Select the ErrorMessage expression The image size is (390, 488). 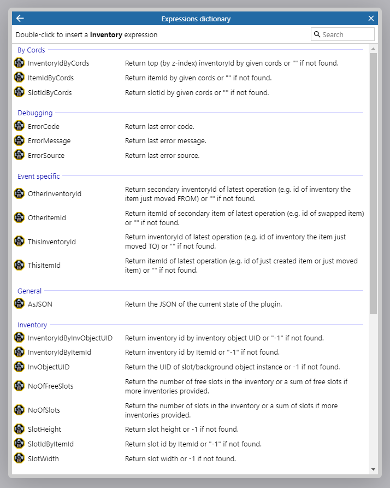(49, 141)
